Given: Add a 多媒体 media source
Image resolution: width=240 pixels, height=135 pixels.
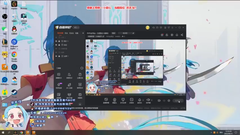Looking at the screenshot, I should (131, 101).
